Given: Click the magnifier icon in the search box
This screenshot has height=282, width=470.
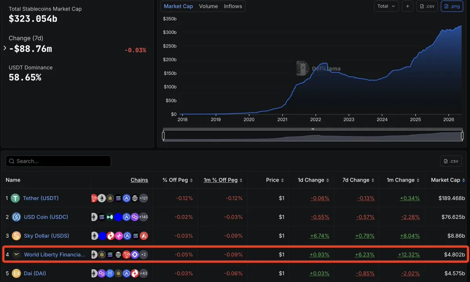Looking at the screenshot, I should [x=12, y=161].
